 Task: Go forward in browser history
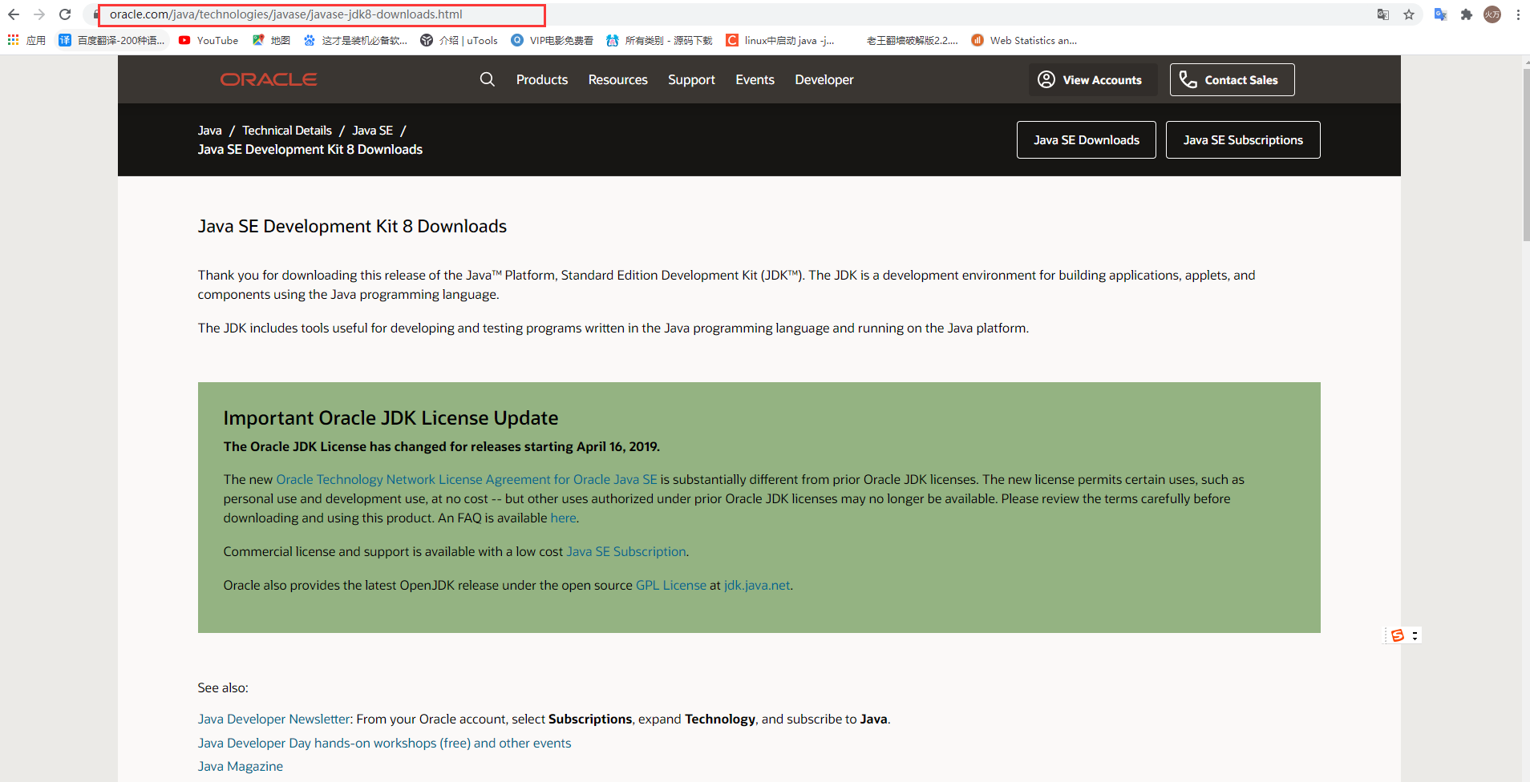pos(39,14)
